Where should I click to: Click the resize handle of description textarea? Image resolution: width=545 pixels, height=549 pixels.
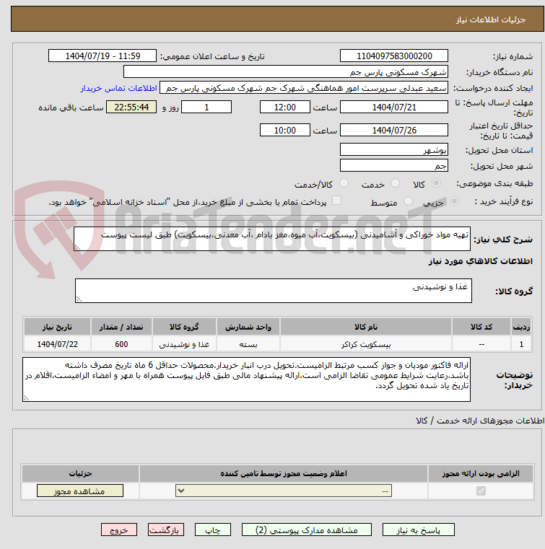(x=78, y=247)
